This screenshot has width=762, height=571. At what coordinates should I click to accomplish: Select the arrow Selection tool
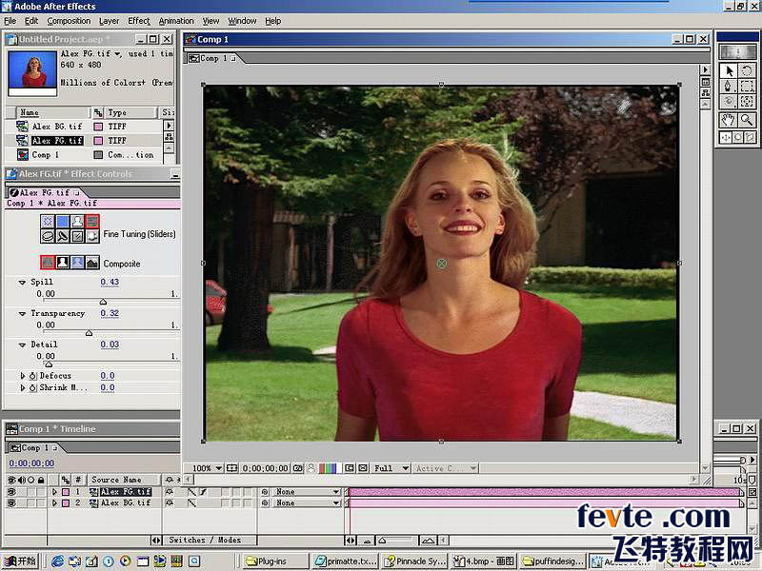click(729, 70)
